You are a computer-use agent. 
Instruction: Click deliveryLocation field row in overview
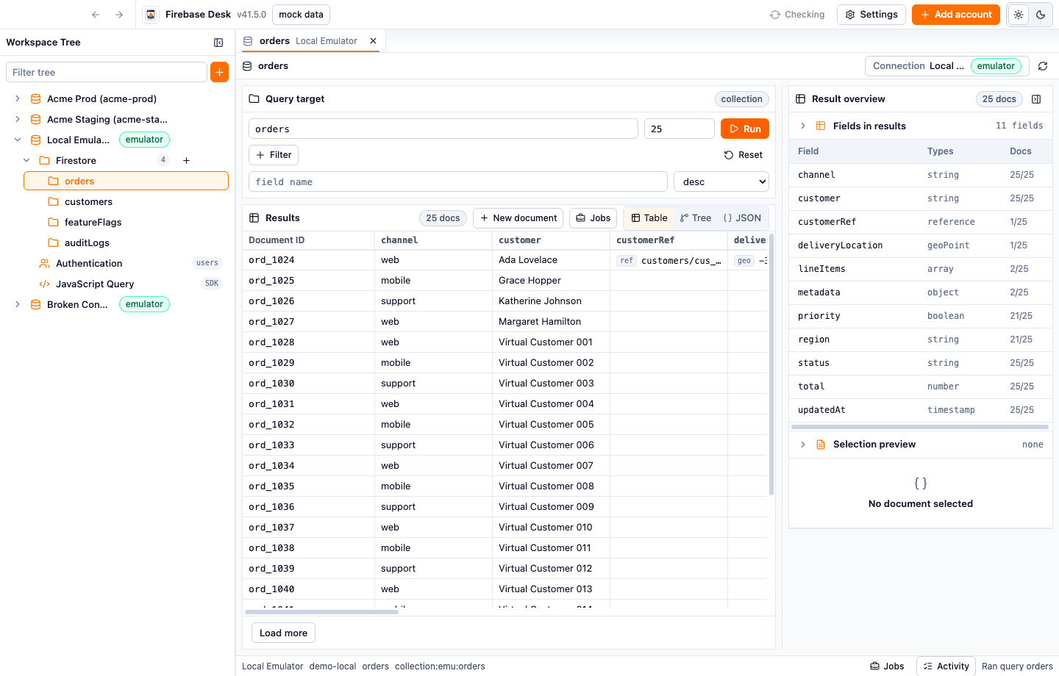(x=920, y=245)
